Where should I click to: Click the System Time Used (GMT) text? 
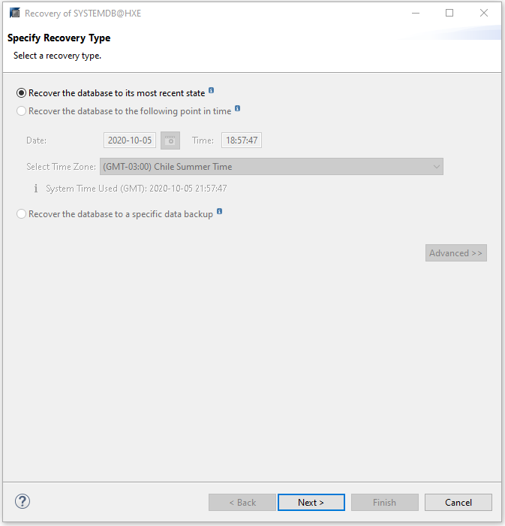(137, 189)
